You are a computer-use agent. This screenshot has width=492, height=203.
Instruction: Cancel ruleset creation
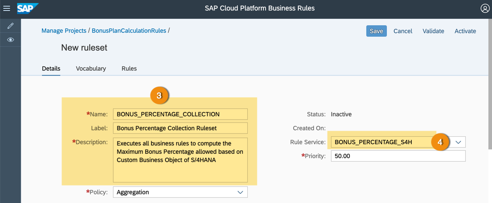[x=403, y=31]
